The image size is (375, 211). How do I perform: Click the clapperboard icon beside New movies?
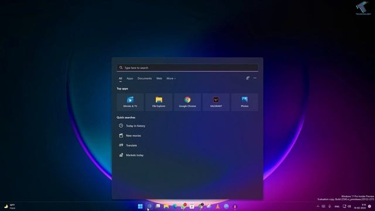pyautogui.click(x=121, y=135)
